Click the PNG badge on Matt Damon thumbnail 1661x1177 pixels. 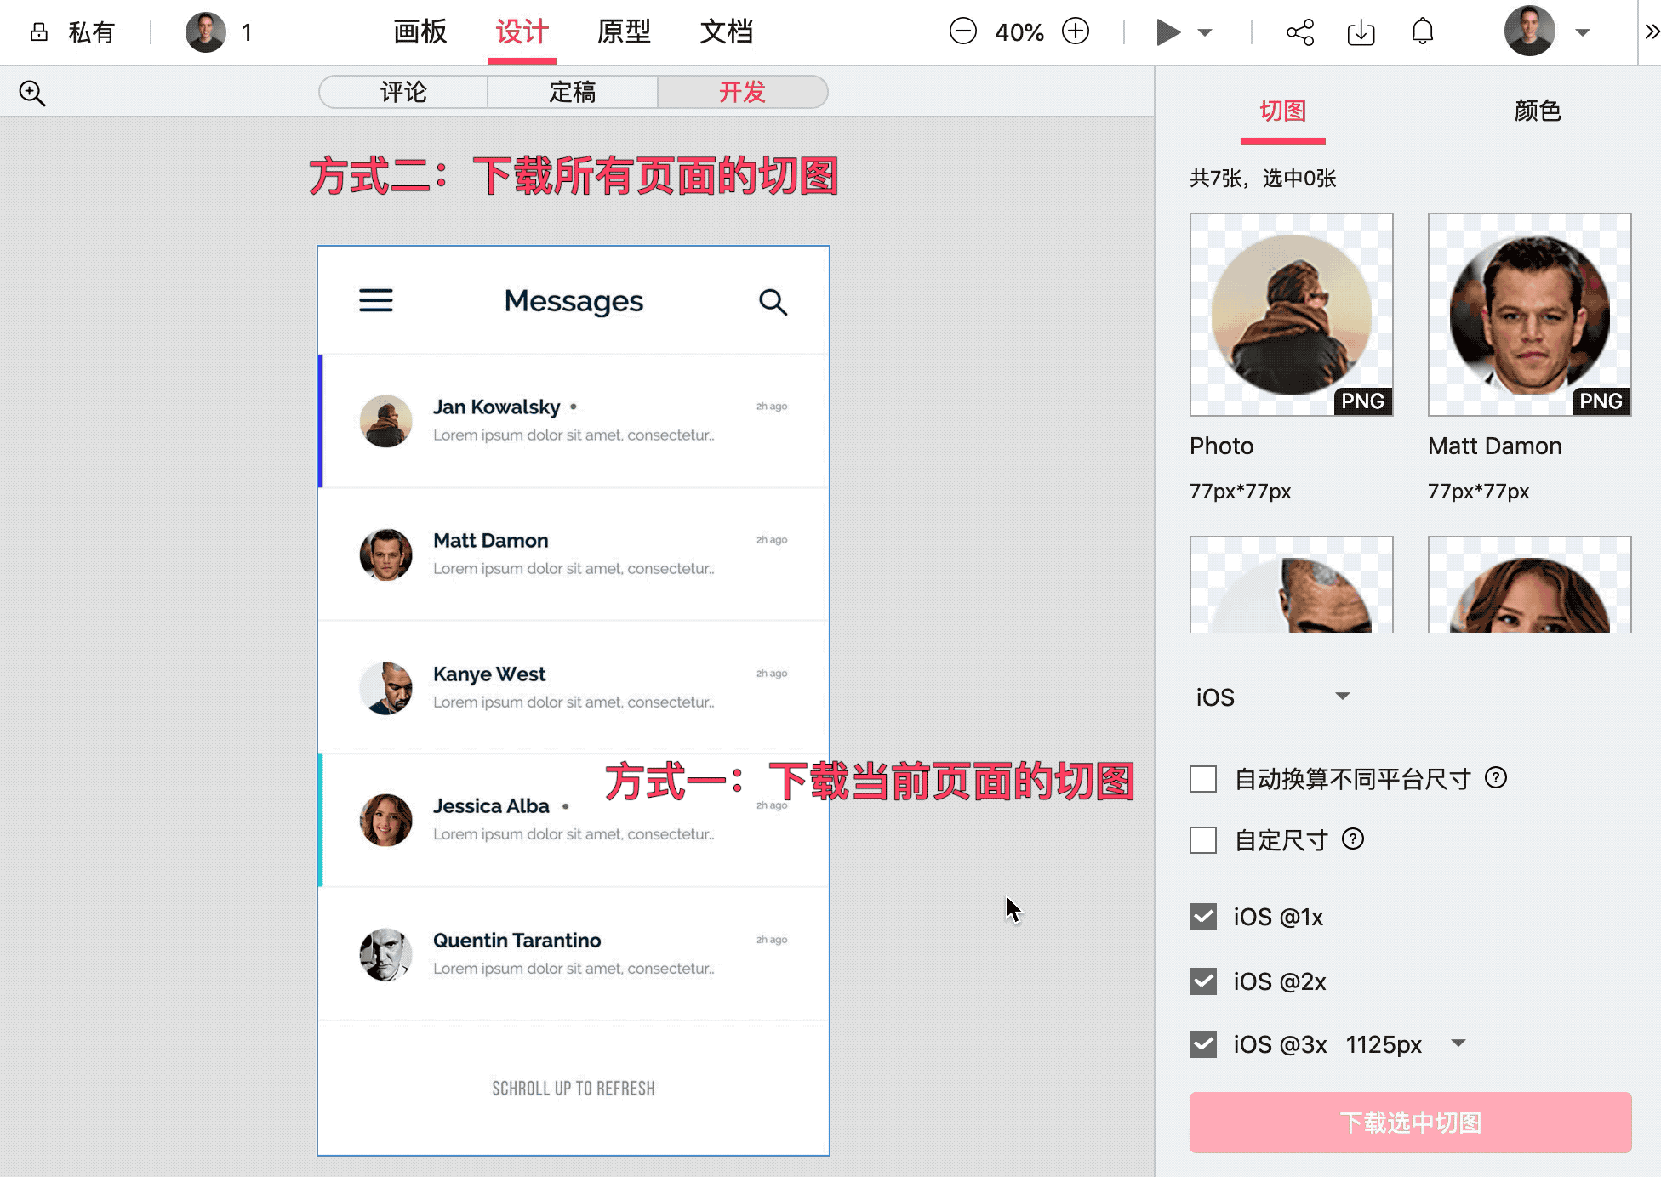(x=1601, y=401)
